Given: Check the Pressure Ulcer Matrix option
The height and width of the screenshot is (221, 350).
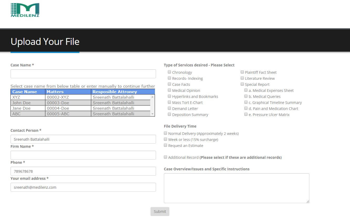Looking at the screenshot, I should point(246,114).
